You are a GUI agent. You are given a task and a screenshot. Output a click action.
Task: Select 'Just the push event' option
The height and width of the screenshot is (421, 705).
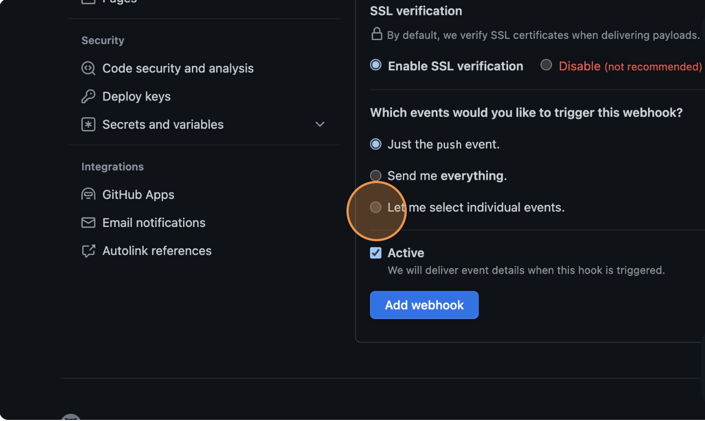click(x=376, y=144)
